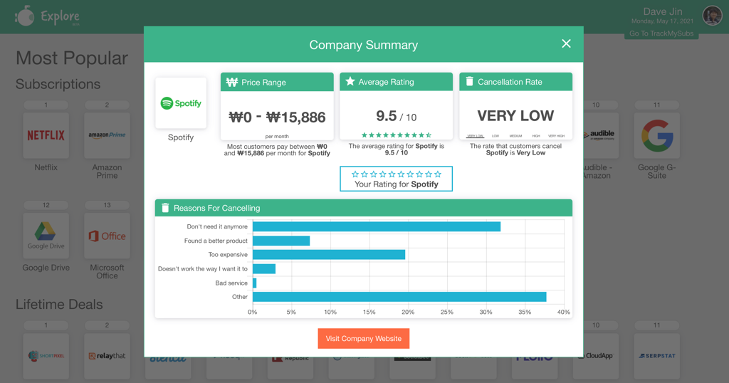Click the '9.5 / 10' rating value
Screen dimensions: 729x383
pyautogui.click(x=396, y=116)
